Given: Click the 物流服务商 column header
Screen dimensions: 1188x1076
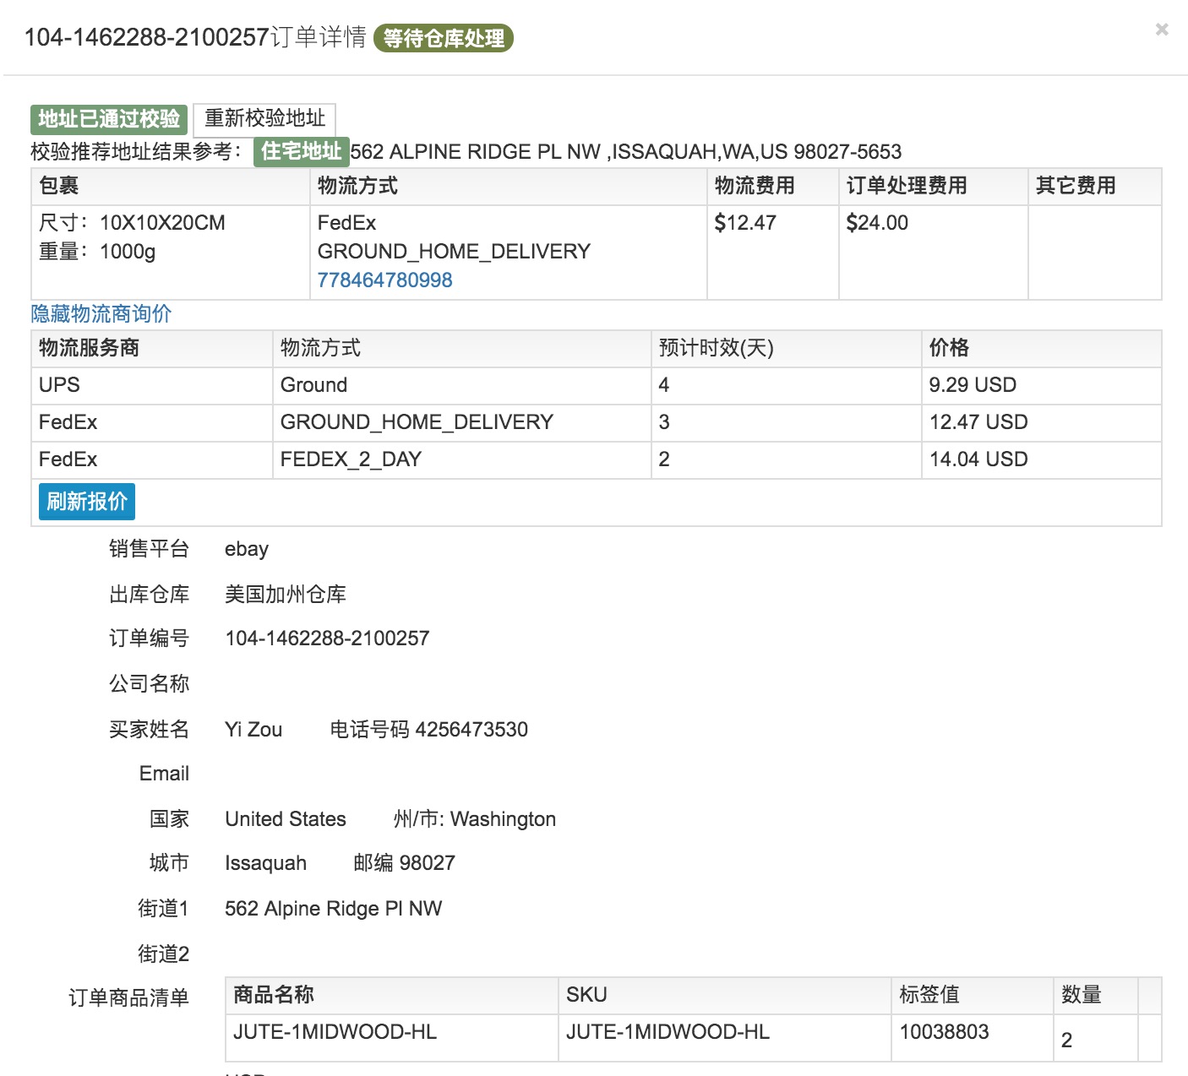Looking at the screenshot, I should 89,348.
